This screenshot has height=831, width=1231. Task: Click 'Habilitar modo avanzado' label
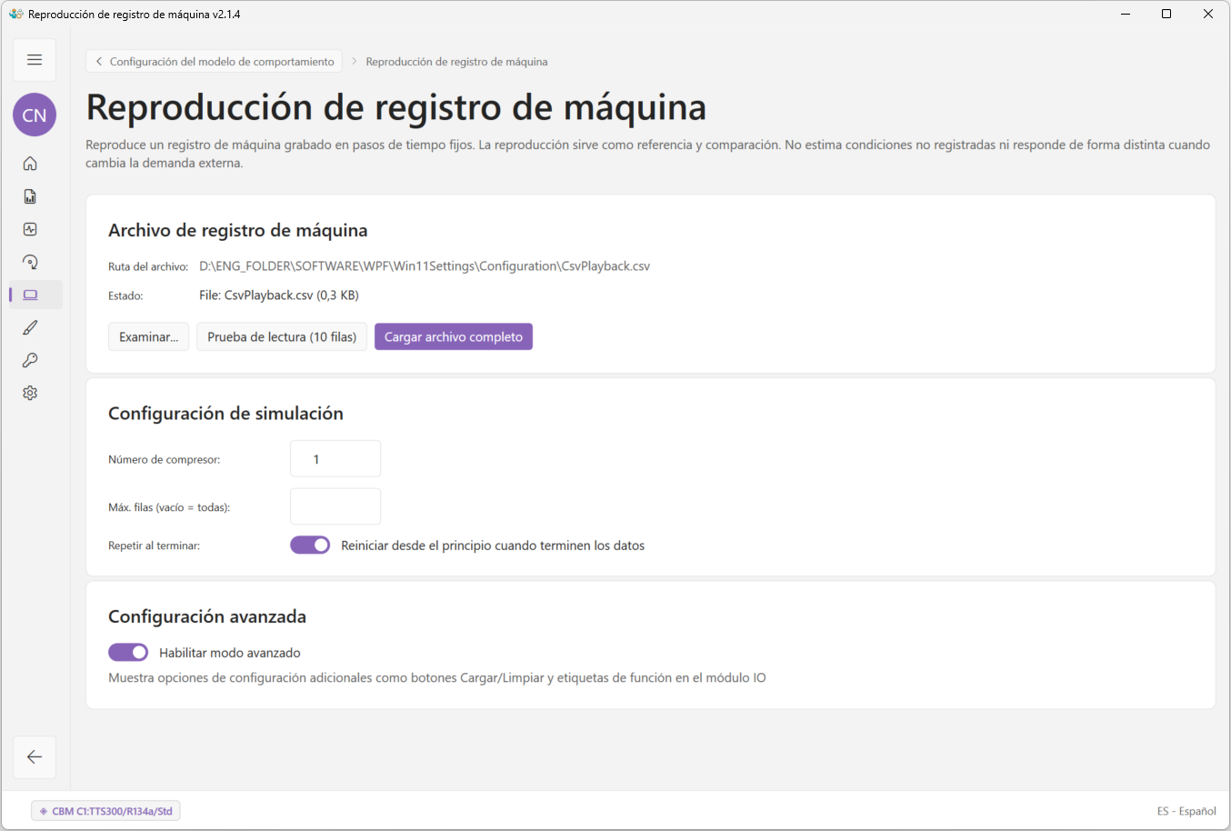tap(230, 653)
